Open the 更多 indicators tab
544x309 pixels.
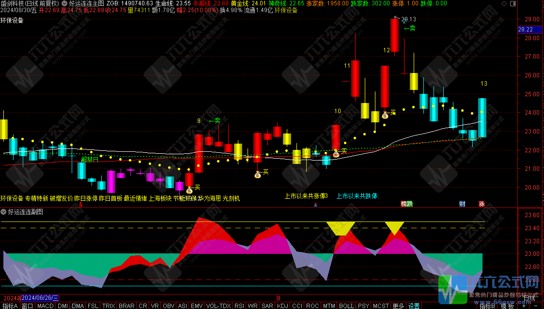pyautogui.click(x=398, y=306)
